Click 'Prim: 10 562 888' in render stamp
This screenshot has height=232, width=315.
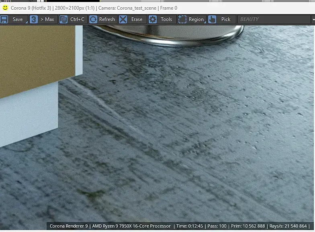pyautogui.click(x=248, y=226)
